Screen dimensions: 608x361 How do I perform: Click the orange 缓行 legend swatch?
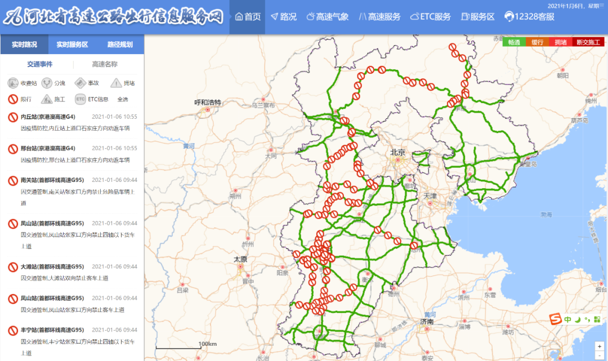[x=538, y=42]
